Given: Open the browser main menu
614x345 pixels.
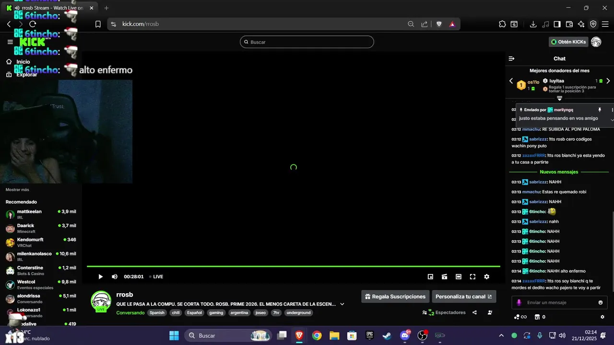Looking at the screenshot, I should (x=606, y=24).
